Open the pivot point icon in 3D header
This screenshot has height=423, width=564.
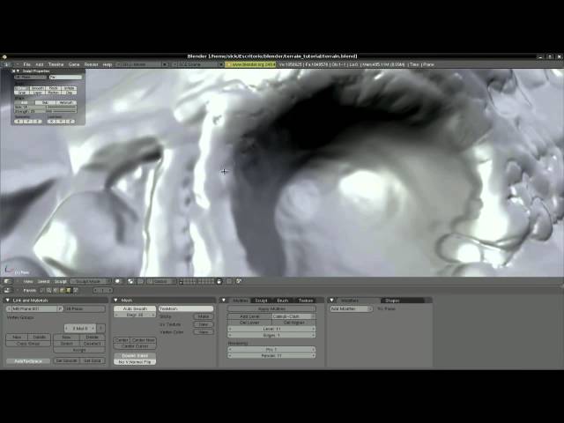pyautogui.click(x=131, y=281)
